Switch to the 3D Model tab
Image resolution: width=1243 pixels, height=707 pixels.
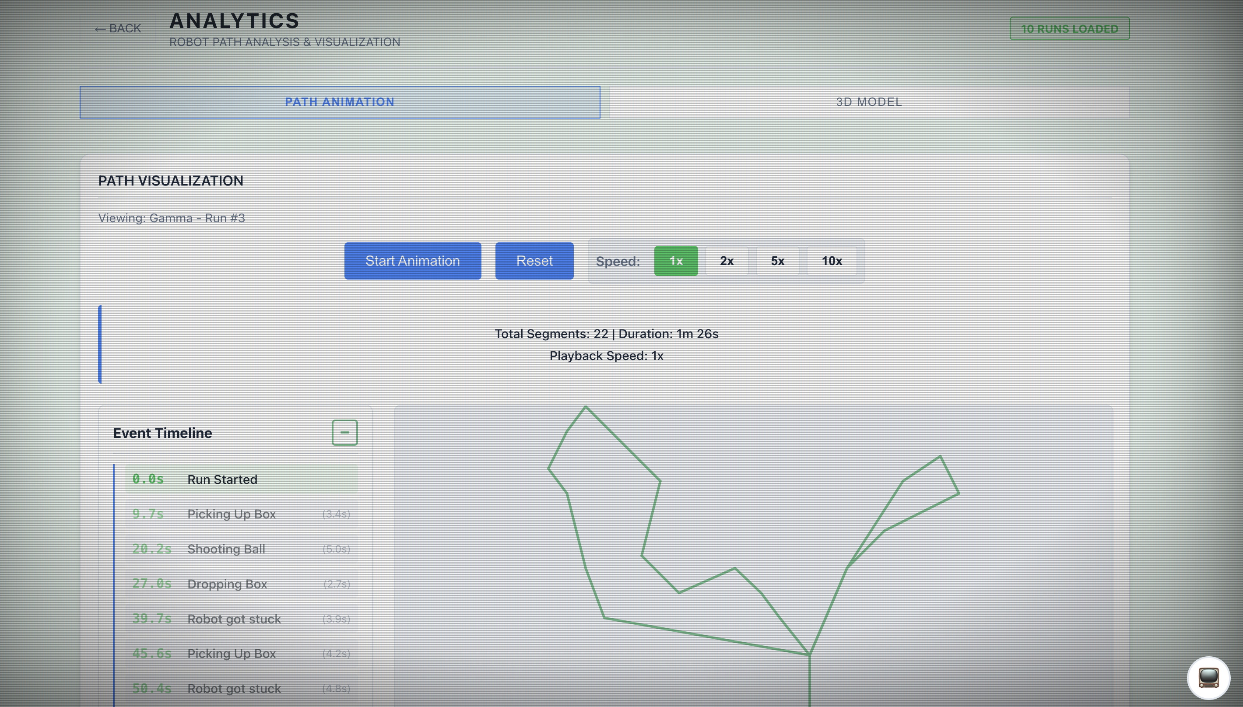click(868, 102)
